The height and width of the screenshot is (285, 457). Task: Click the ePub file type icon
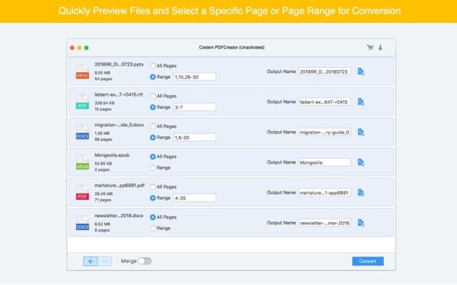(x=82, y=162)
